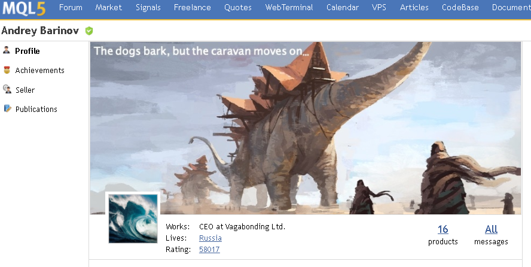Click the wave avatar picture

click(x=133, y=219)
